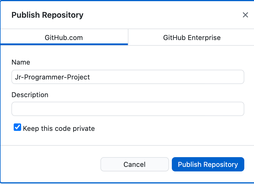Screen dimensions: 254x184
Task: Uncheck the Keep this code private checkbox
Action: tap(17, 127)
